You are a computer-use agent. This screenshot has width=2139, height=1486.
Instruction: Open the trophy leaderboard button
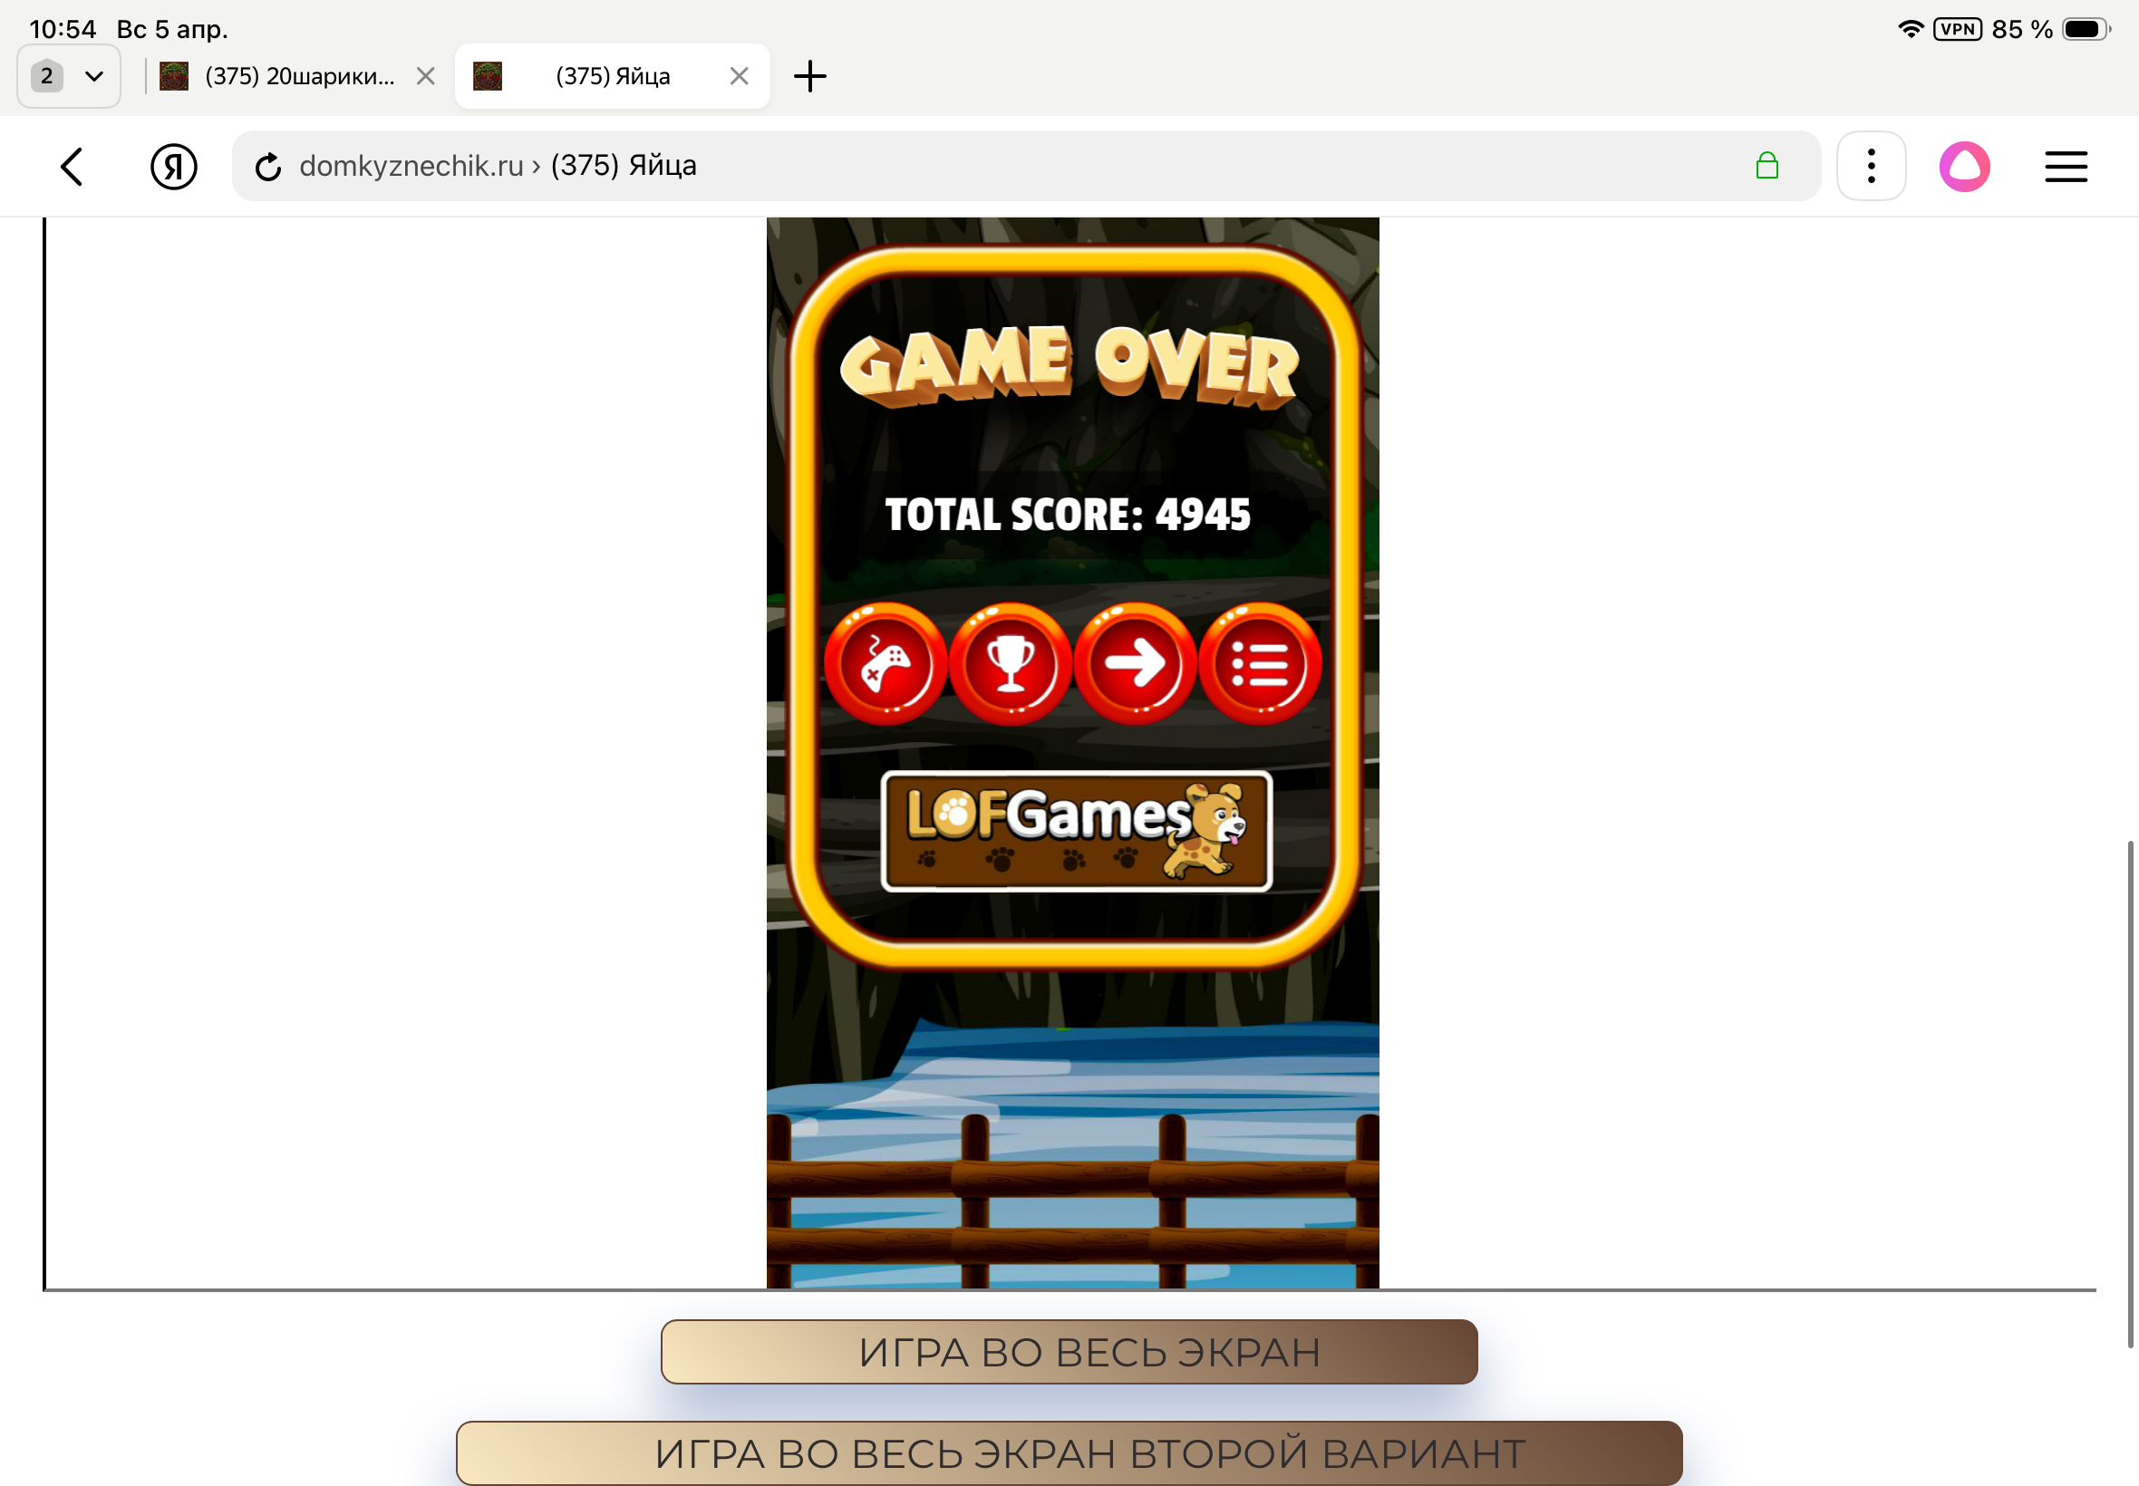coord(1011,664)
